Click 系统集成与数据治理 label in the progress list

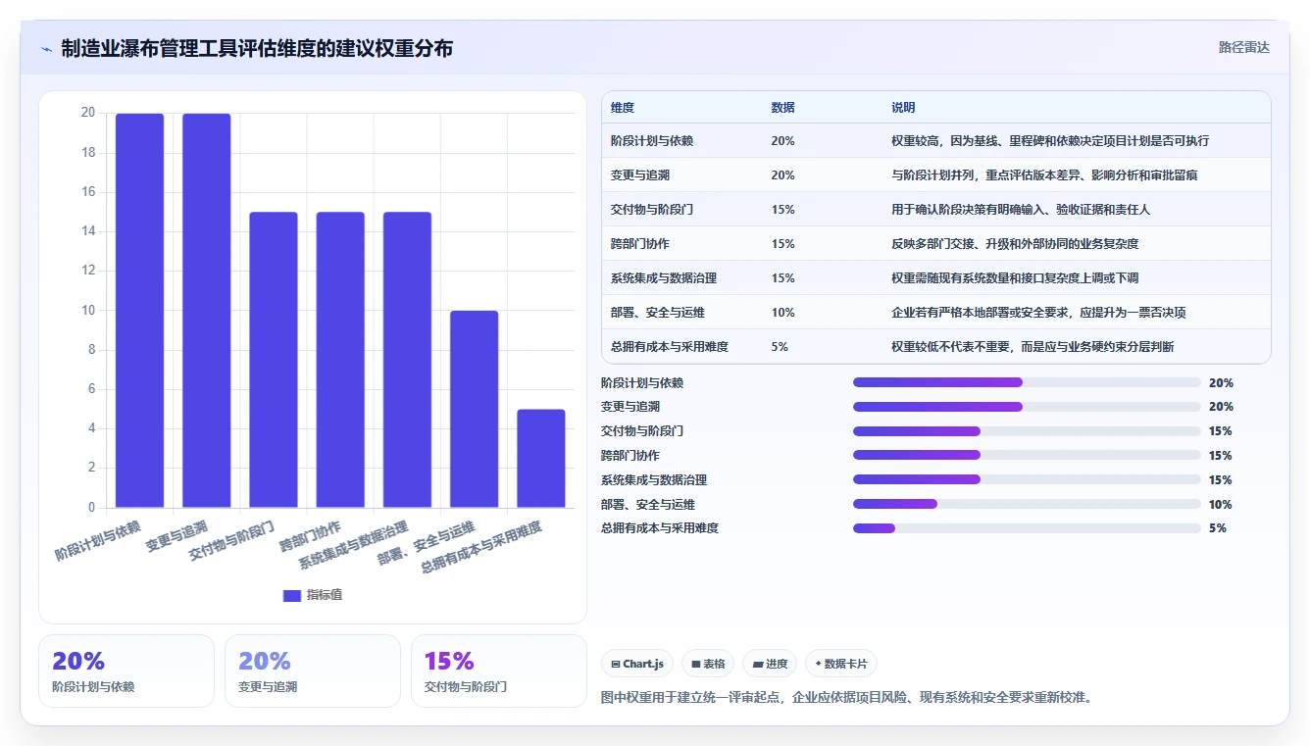pyautogui.click(x=654, y=480)
